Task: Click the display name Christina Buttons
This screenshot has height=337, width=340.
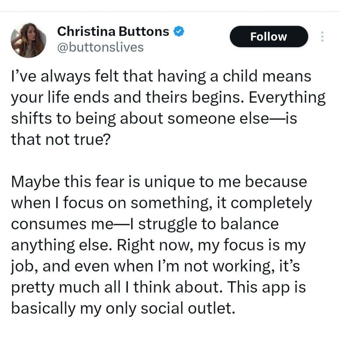Action: [113, 32]
